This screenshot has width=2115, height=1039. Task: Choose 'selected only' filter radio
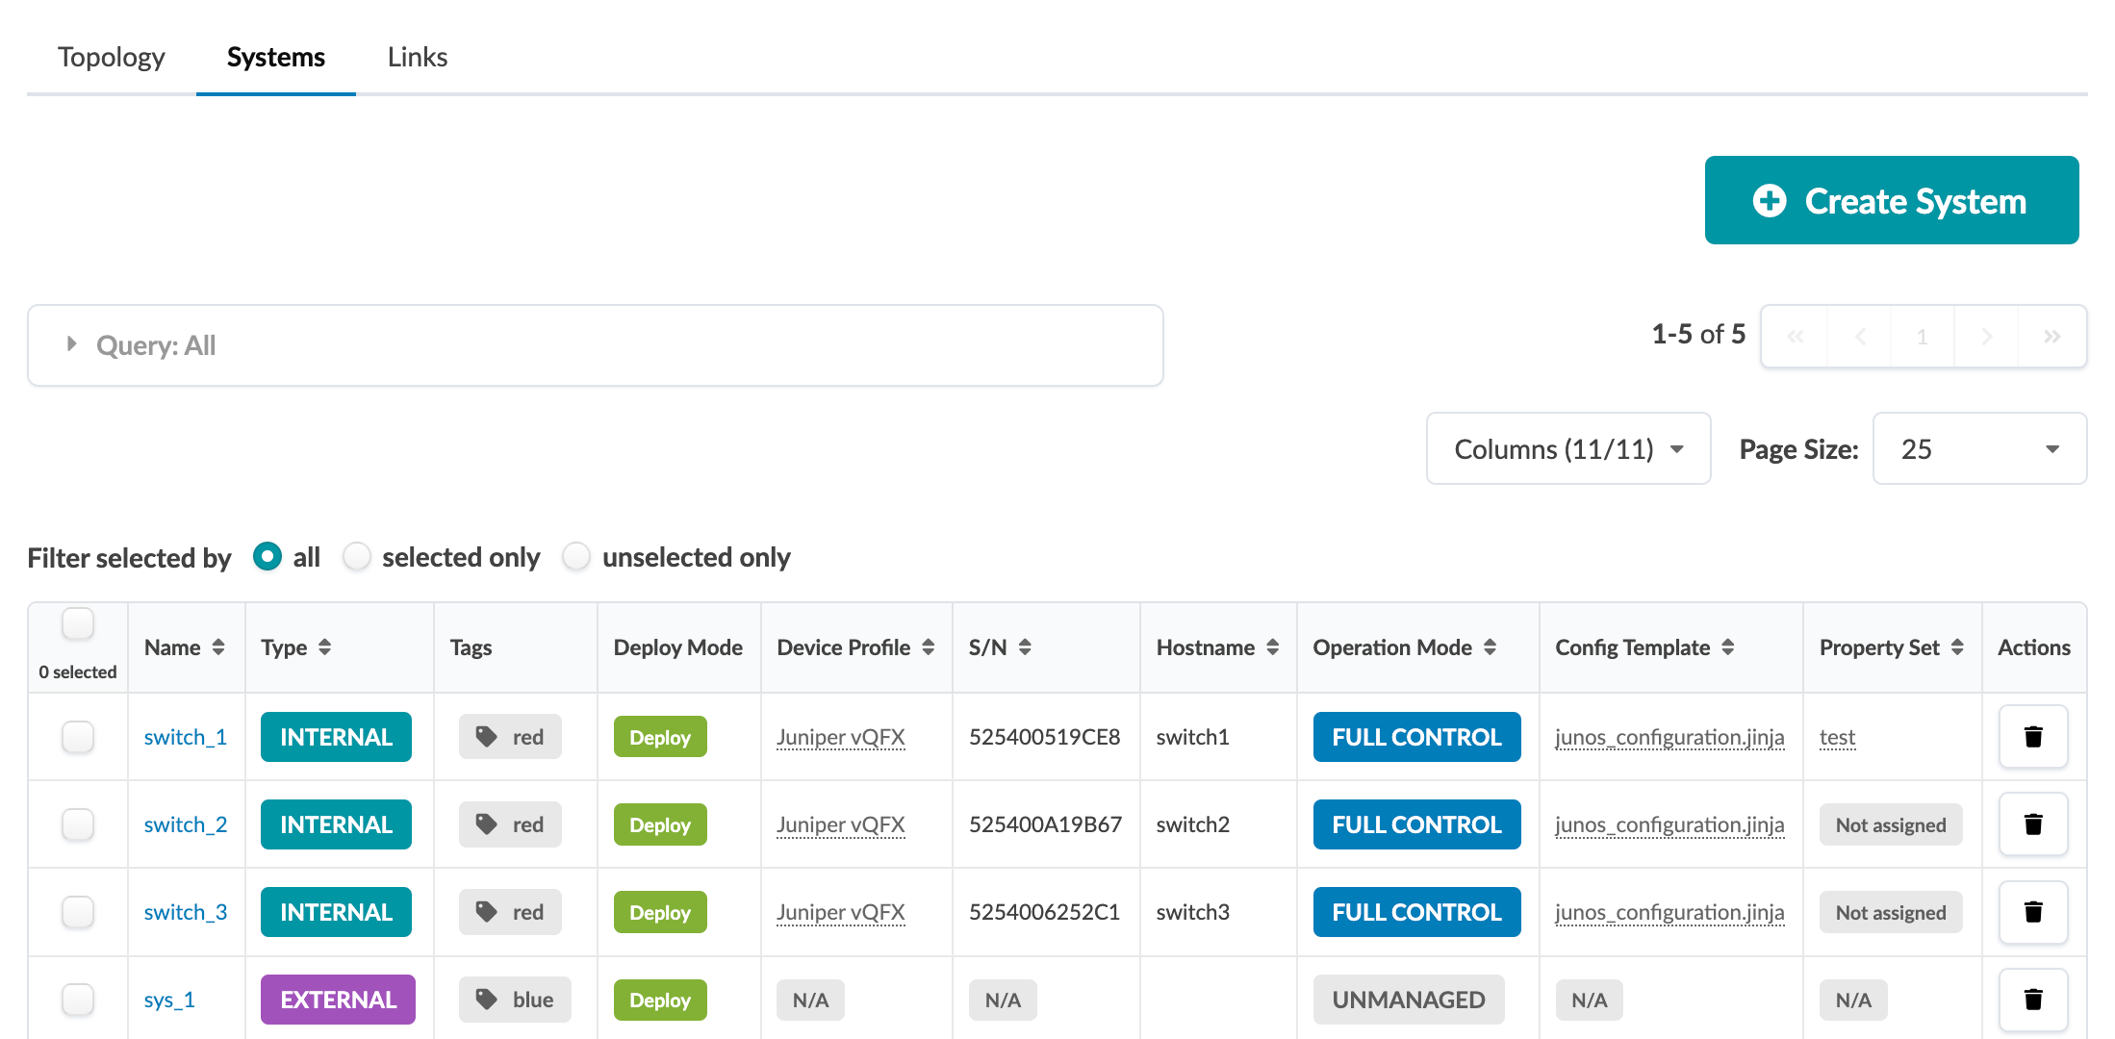pyautogui.click(x=357, y=557)
